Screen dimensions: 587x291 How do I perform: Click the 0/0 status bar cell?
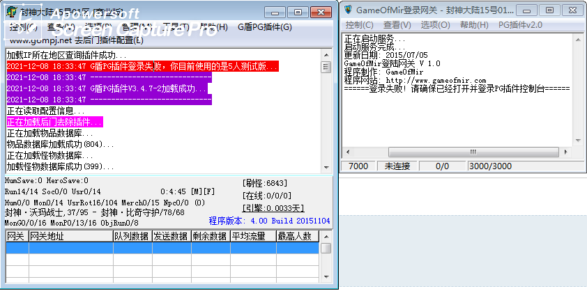(x=443, y=166)
